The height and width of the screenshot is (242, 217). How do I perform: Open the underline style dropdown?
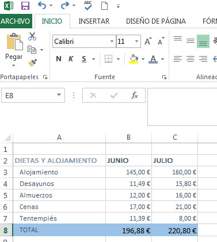click(x=93, y=59)
